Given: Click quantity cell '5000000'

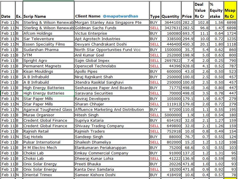Looking at the screenshot, I should (x=171, y=115).
